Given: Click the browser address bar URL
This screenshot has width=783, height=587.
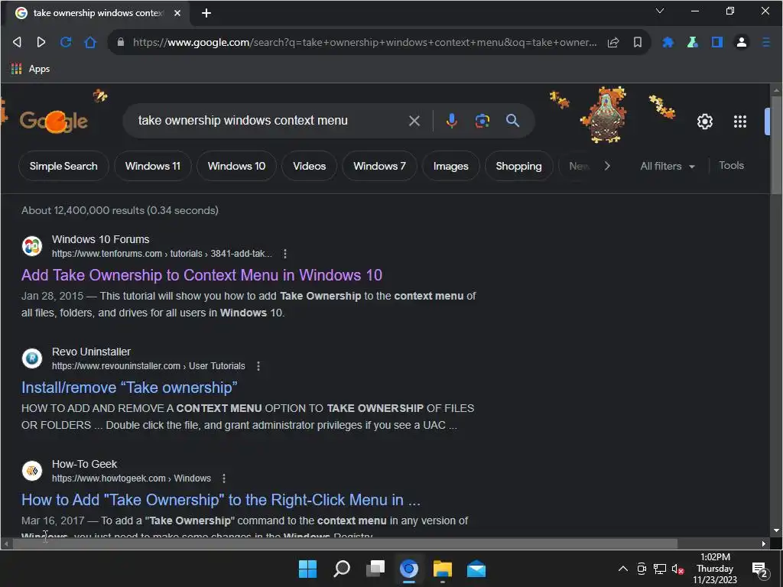Looking at the screenshot, I should (365, 43).
